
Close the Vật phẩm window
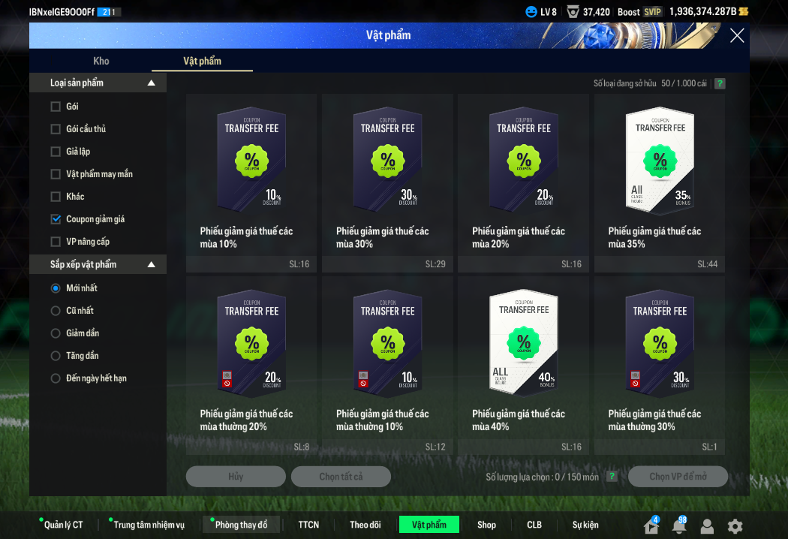pyautogui.click(x=737, y=35)
